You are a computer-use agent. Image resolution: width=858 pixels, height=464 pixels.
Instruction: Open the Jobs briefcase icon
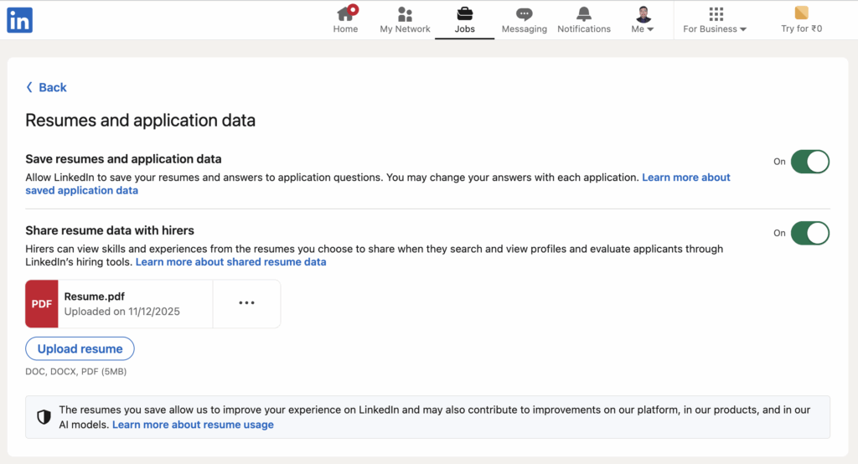point(464,13)
